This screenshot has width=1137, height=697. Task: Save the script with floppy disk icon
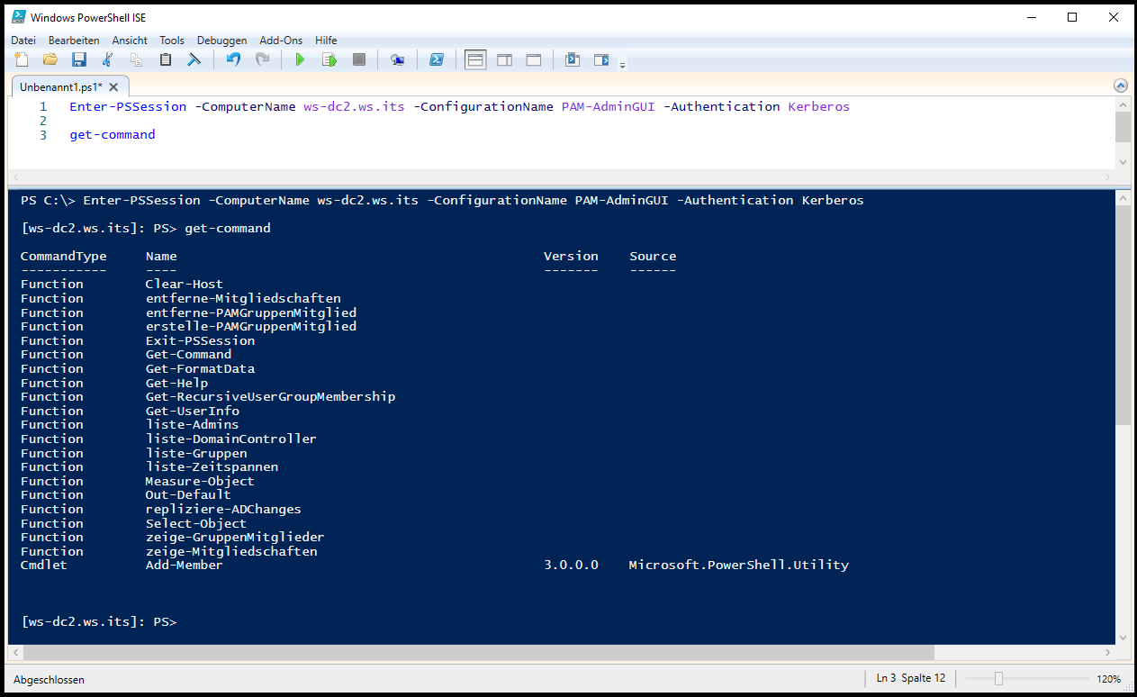coord(79,60)
